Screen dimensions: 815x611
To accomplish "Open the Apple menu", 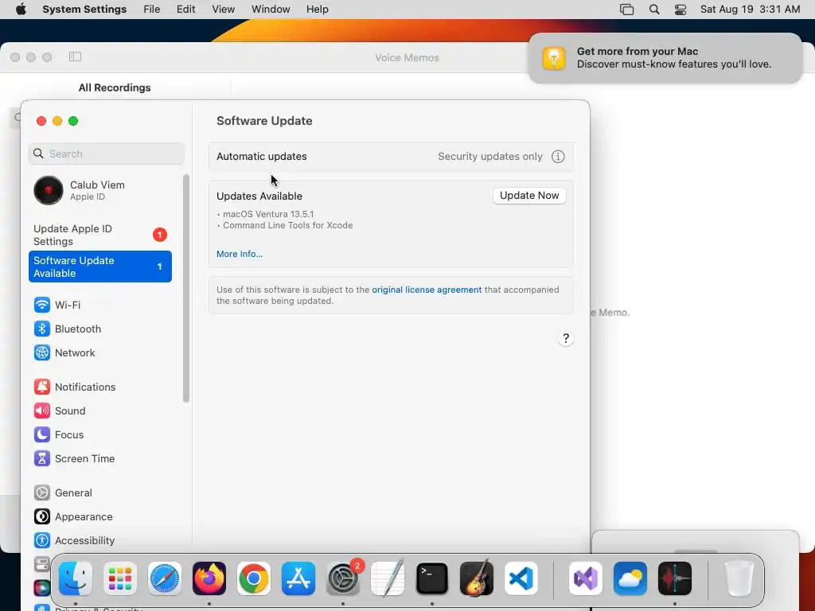I will tap(21, 9).
